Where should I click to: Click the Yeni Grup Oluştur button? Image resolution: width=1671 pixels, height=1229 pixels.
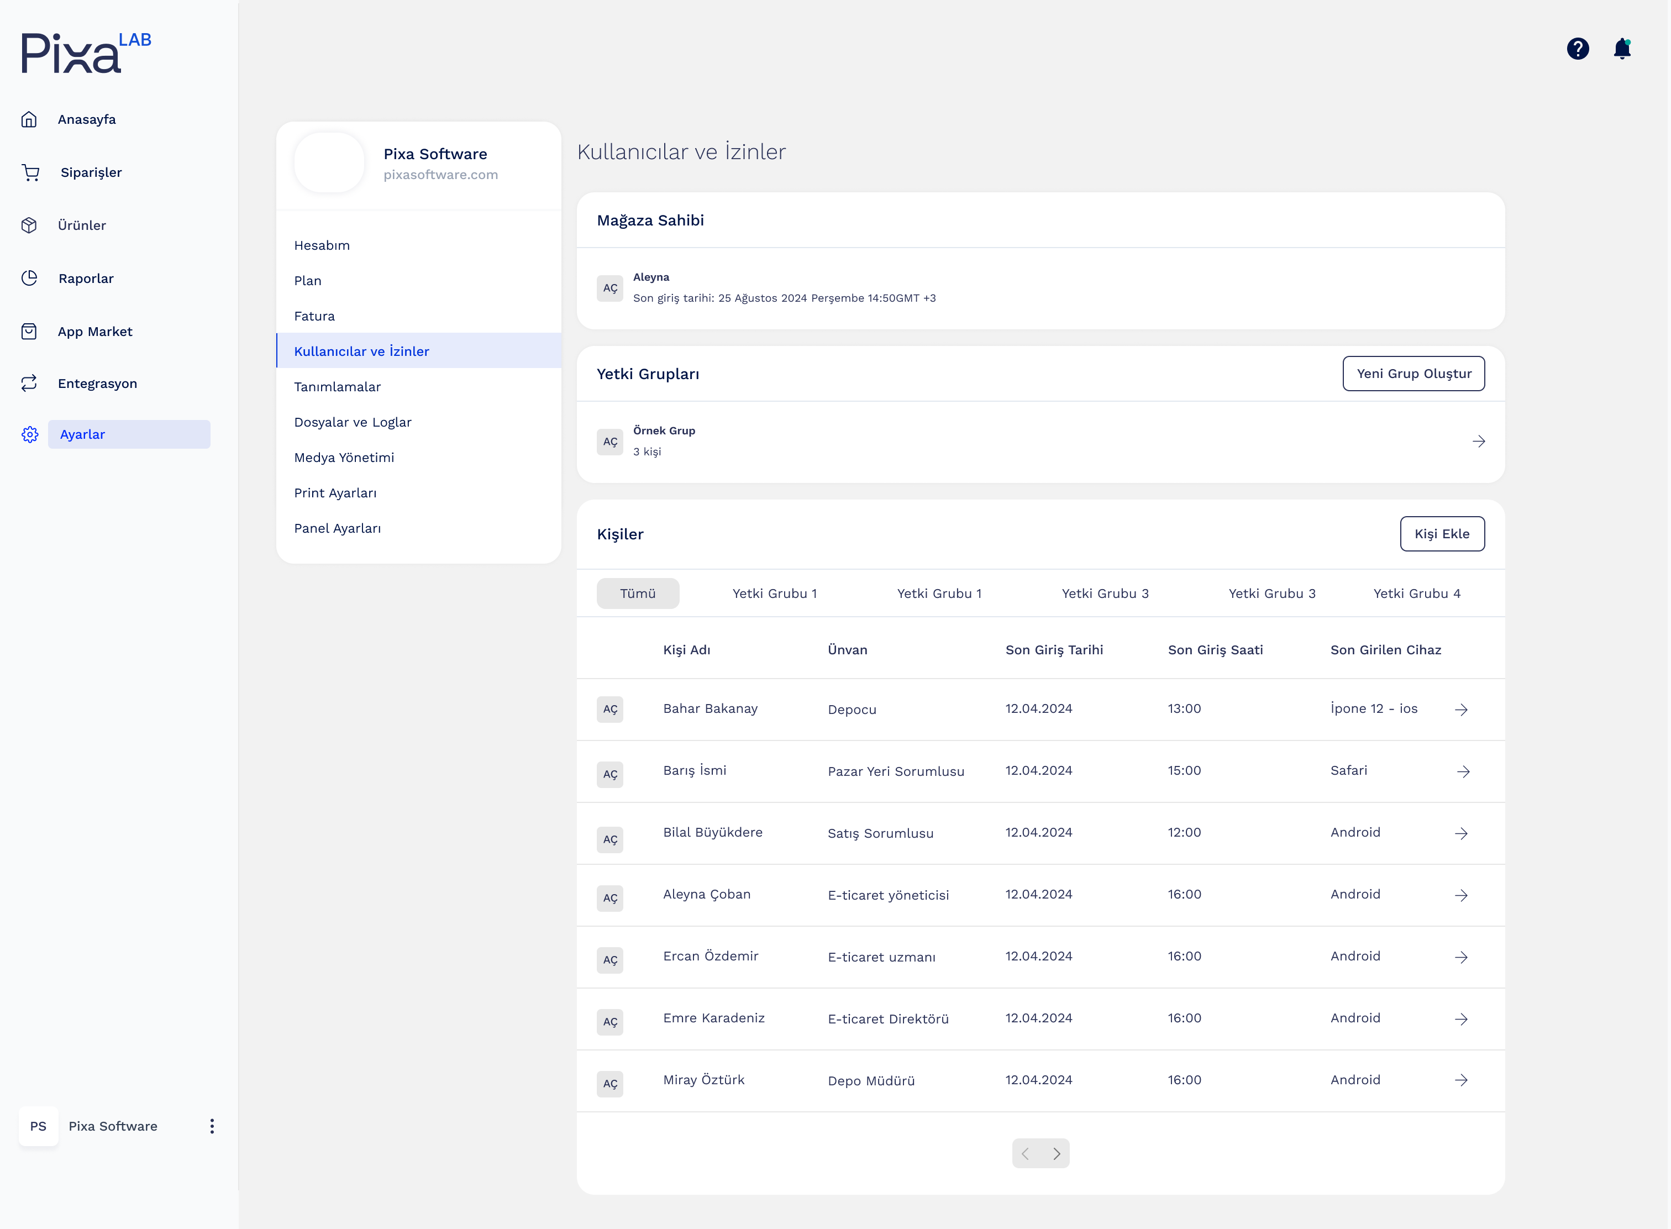(x=1413, y=374)
